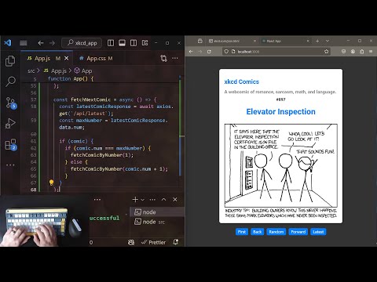Open the Search view in activity bar

point(10,81)
